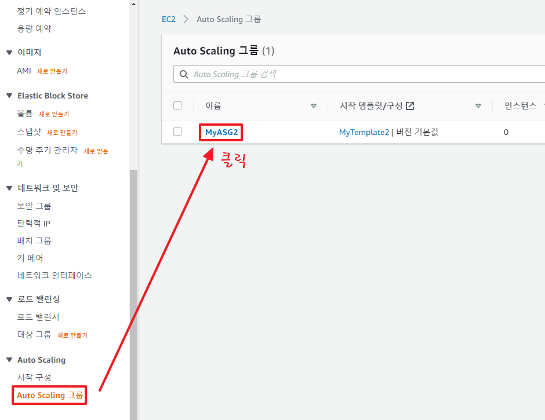The width and height of the screenshot is (545, 420).
Task: Sort by the 시작 템플릿/구성 column arrow
Action: pos(478,106)
